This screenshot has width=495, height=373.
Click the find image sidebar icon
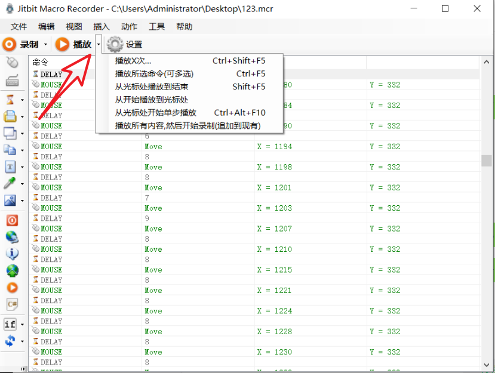coord(10,201)
